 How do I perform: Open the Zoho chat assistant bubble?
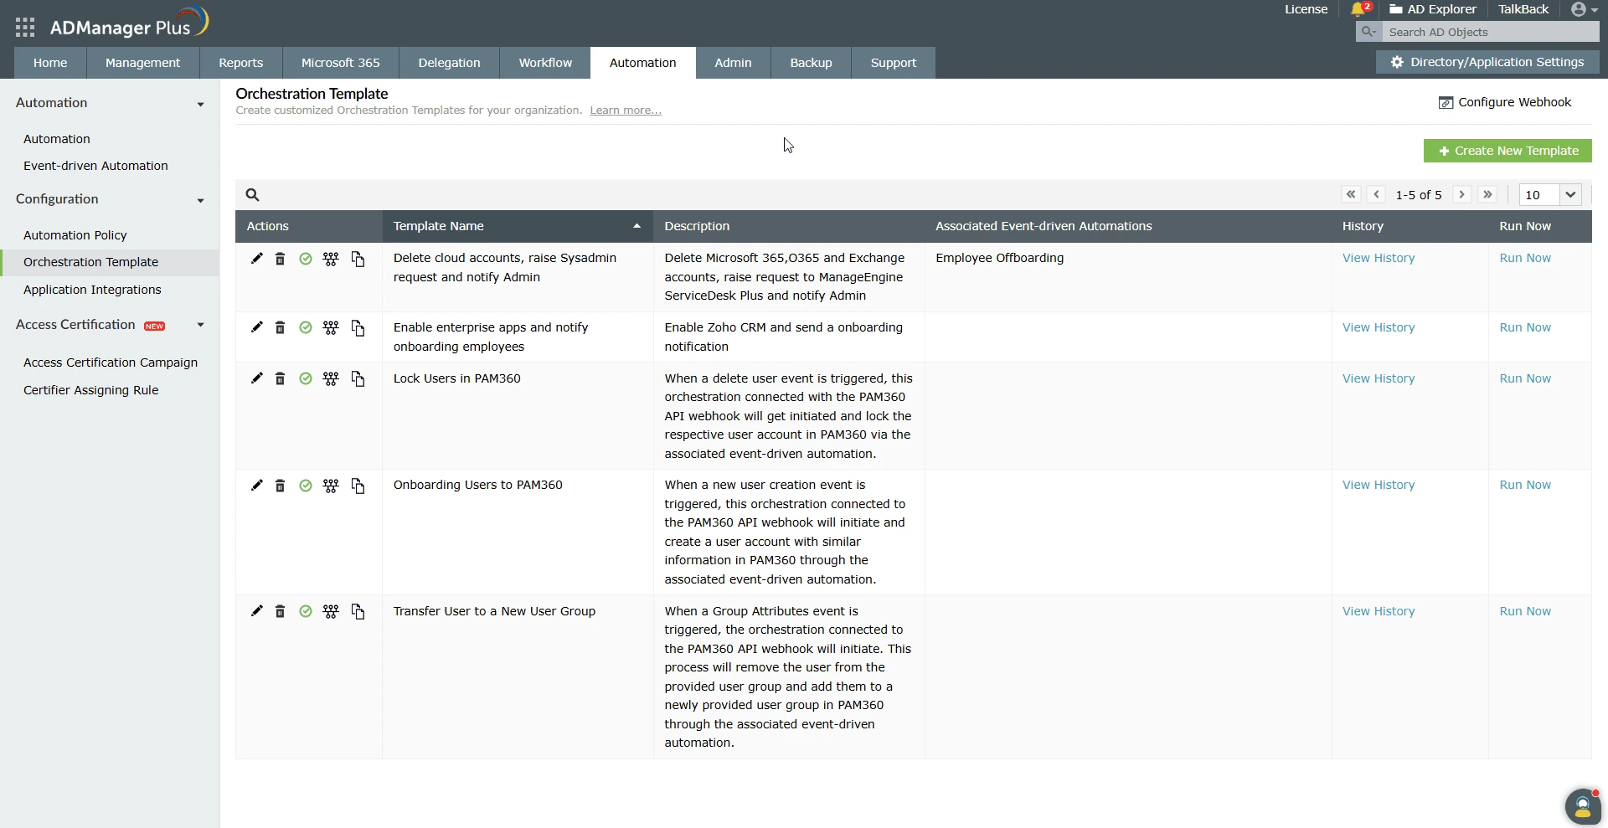pos(1582,805)
